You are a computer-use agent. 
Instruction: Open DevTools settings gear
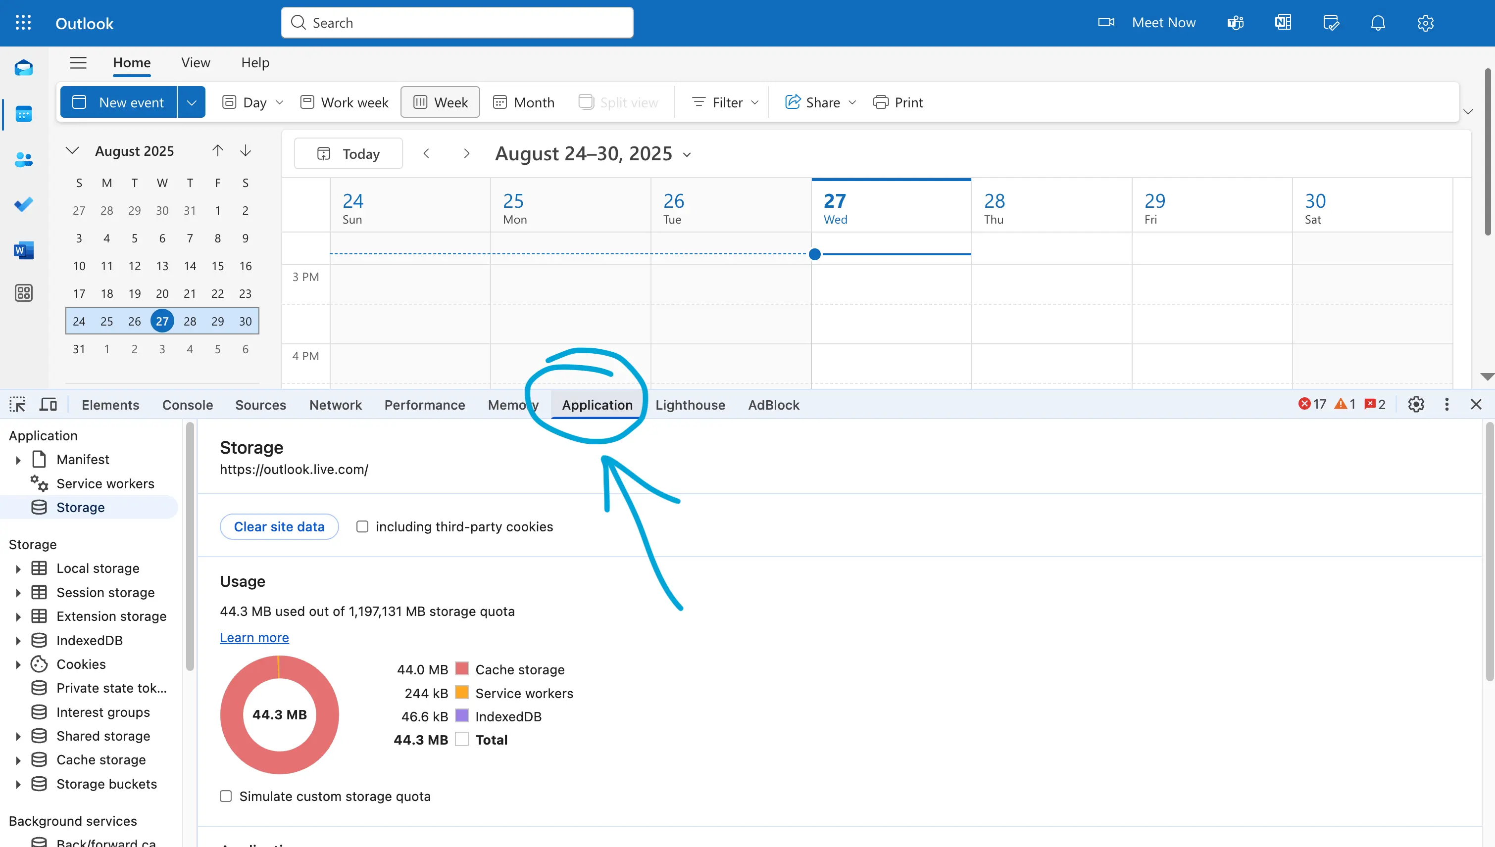tap(1416, 404)
